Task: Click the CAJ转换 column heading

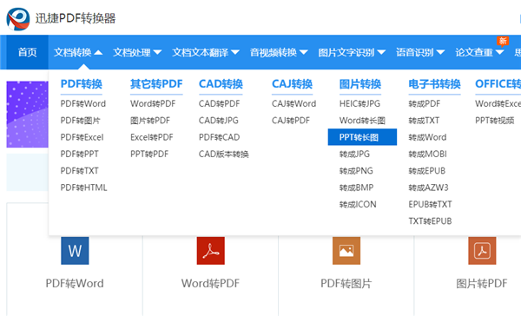Action: click(293, 84)
